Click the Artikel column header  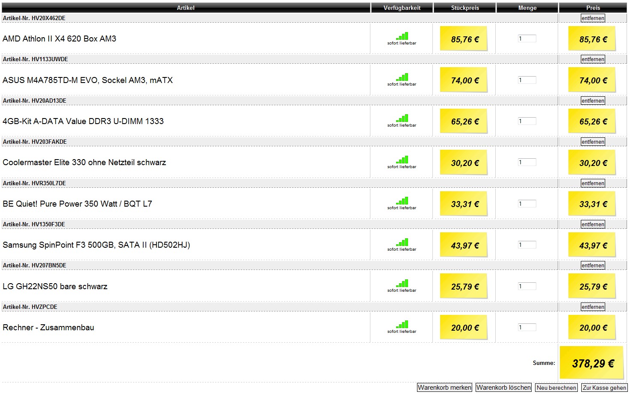tap(186, 8)
